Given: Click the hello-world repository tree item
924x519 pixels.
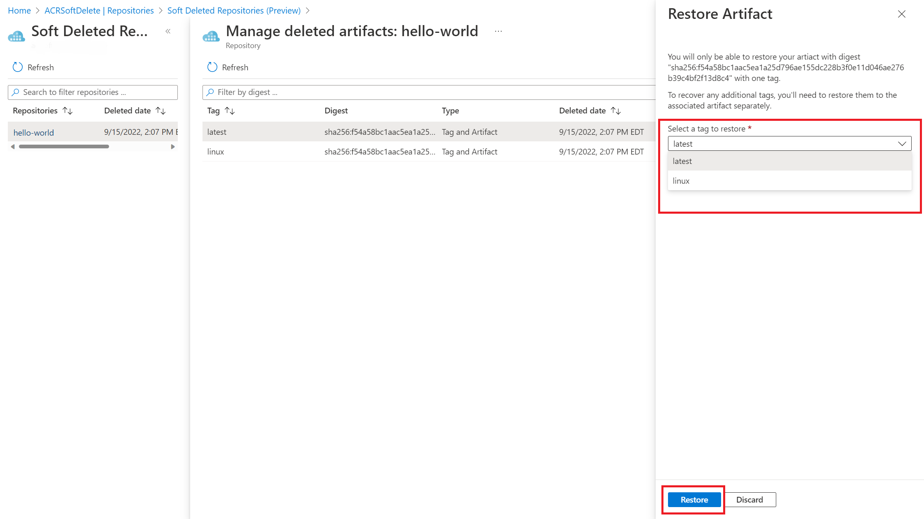Looking at the screenshot, I should pyautogui.click(x=34, y=132).
